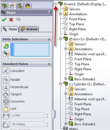Enable the Perpendicular mate option
The image size is (110, 130).
coord(6,87)
